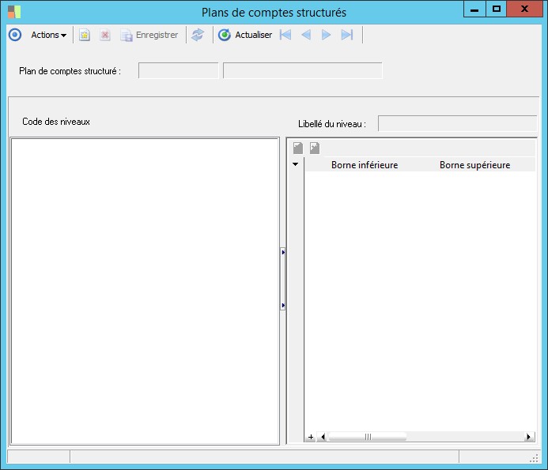
Task: Go to the first record
Action: click(285, 35)
